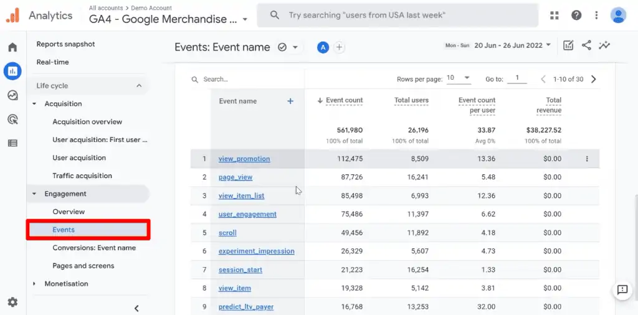The image size is (638, 315).
Task: Collapse the Acquisition tree group
Action: [x=34, y=103]
